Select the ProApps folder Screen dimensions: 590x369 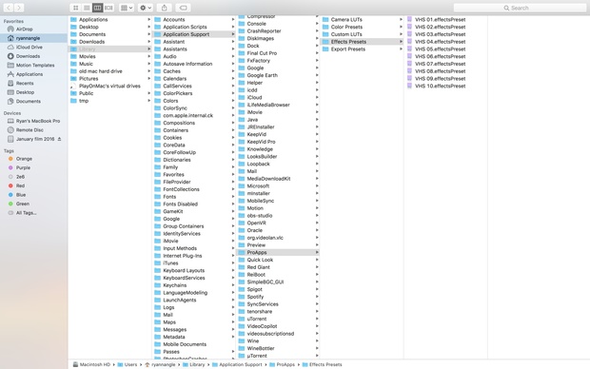[x=278, y=252]
